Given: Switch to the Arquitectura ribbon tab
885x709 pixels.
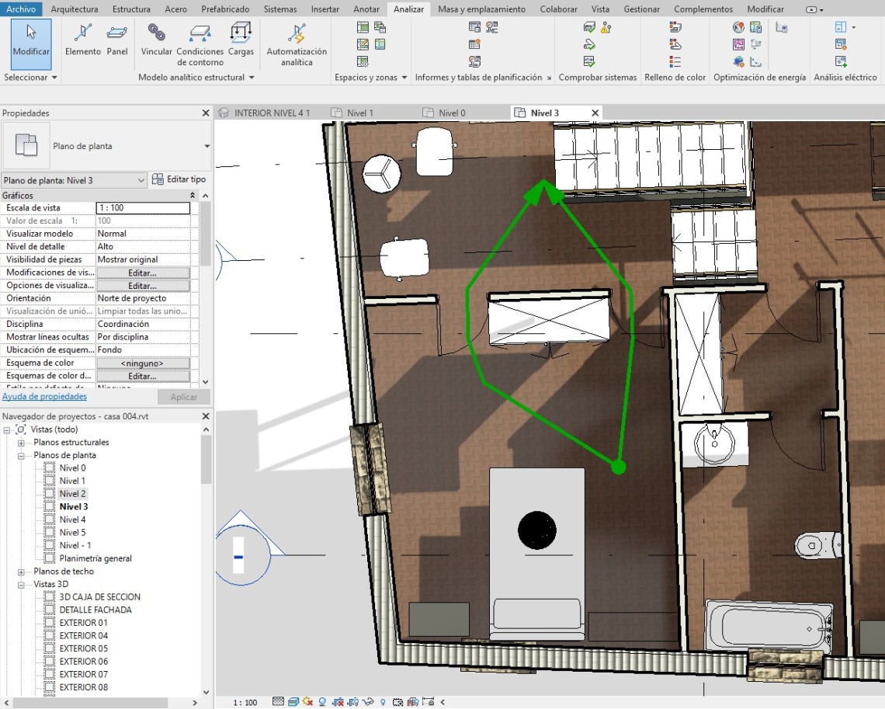Looking at the screenshot, I should point(74,9).
